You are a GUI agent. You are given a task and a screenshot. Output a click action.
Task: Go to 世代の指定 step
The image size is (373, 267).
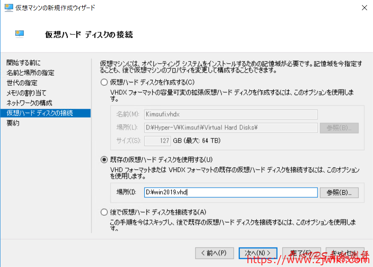[23, 83]
